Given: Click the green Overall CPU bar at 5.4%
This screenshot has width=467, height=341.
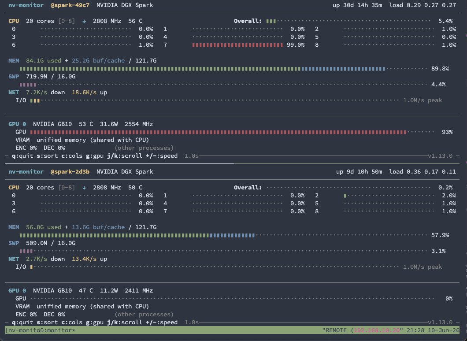Looking at the screenshot, I should (x=271, y=21).
